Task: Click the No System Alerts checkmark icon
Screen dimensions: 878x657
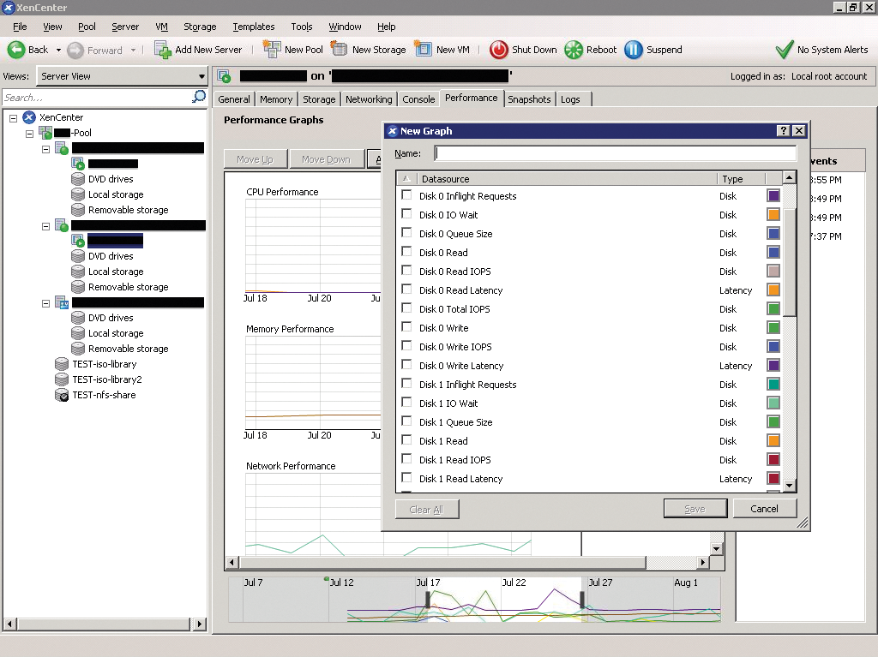Action: point(783,49)
